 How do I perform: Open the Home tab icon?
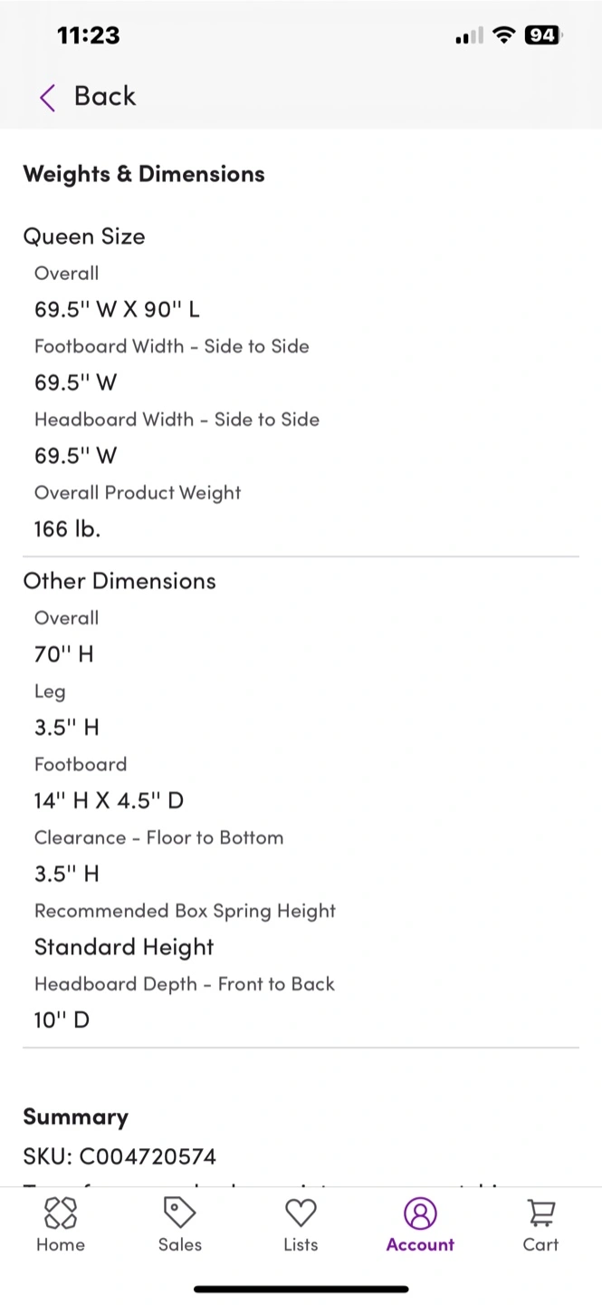point(61,1213)
